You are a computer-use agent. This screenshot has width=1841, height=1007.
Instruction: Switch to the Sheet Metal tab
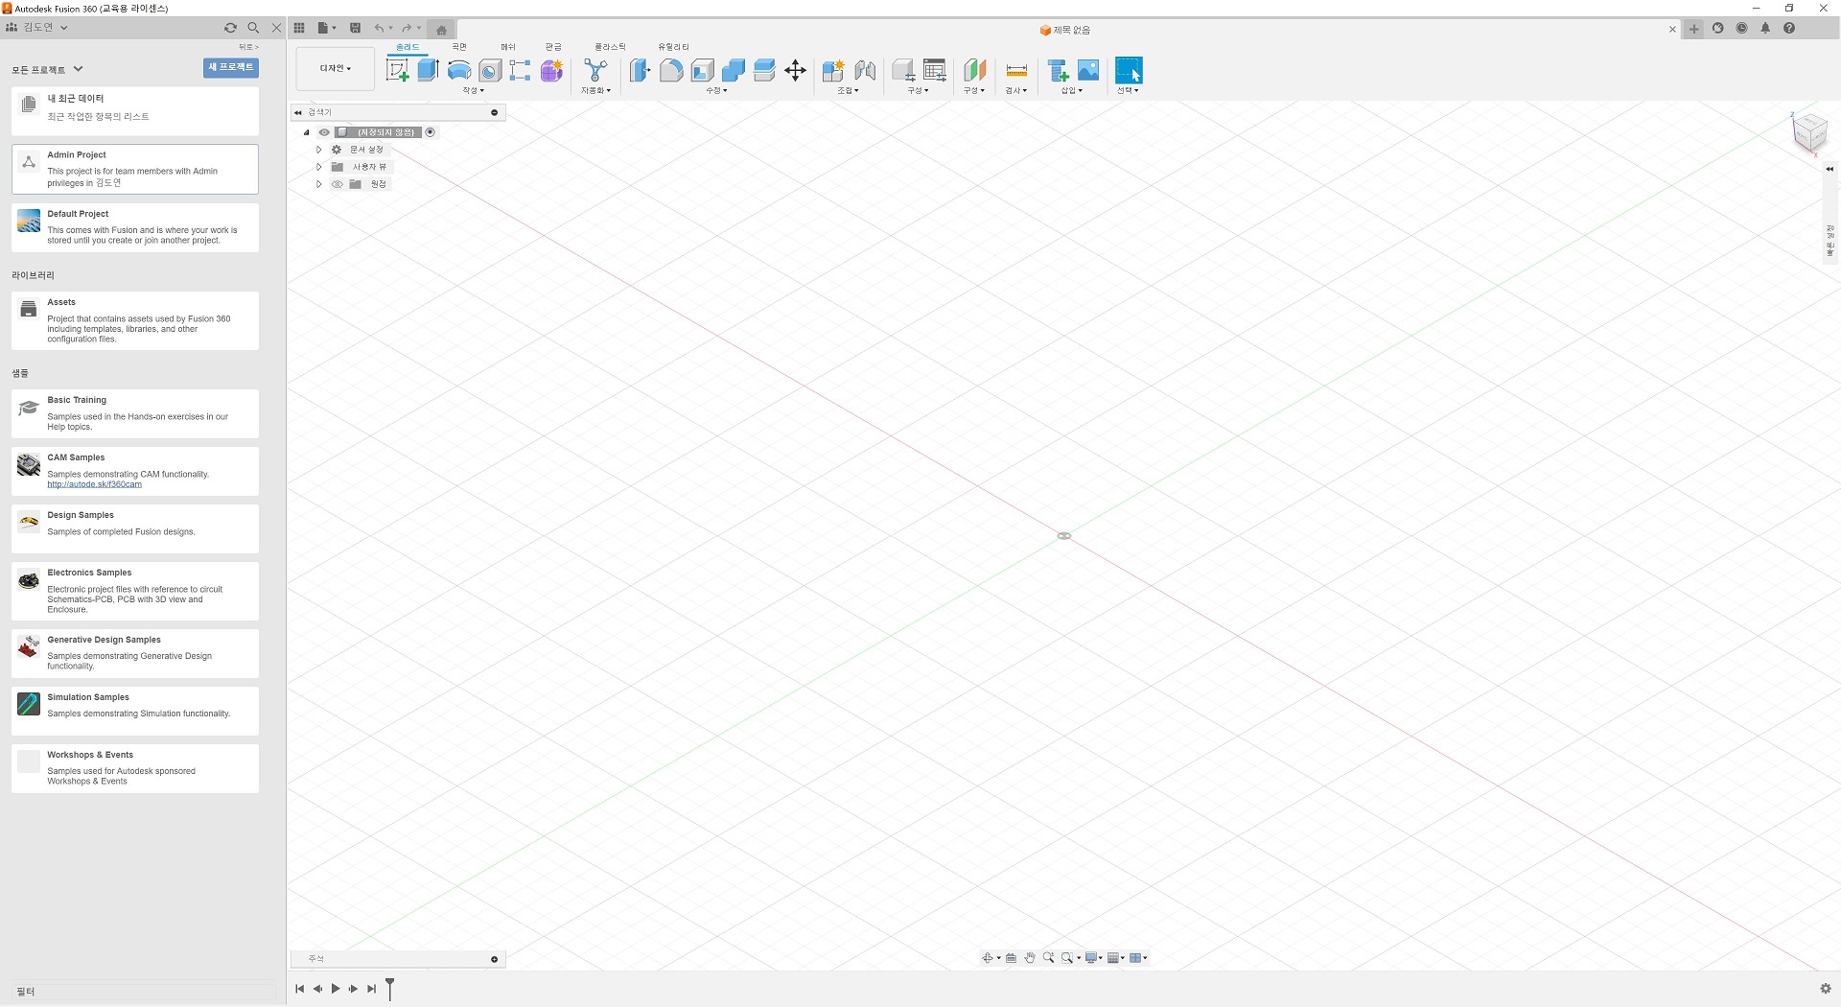click(x=553, y=47)
